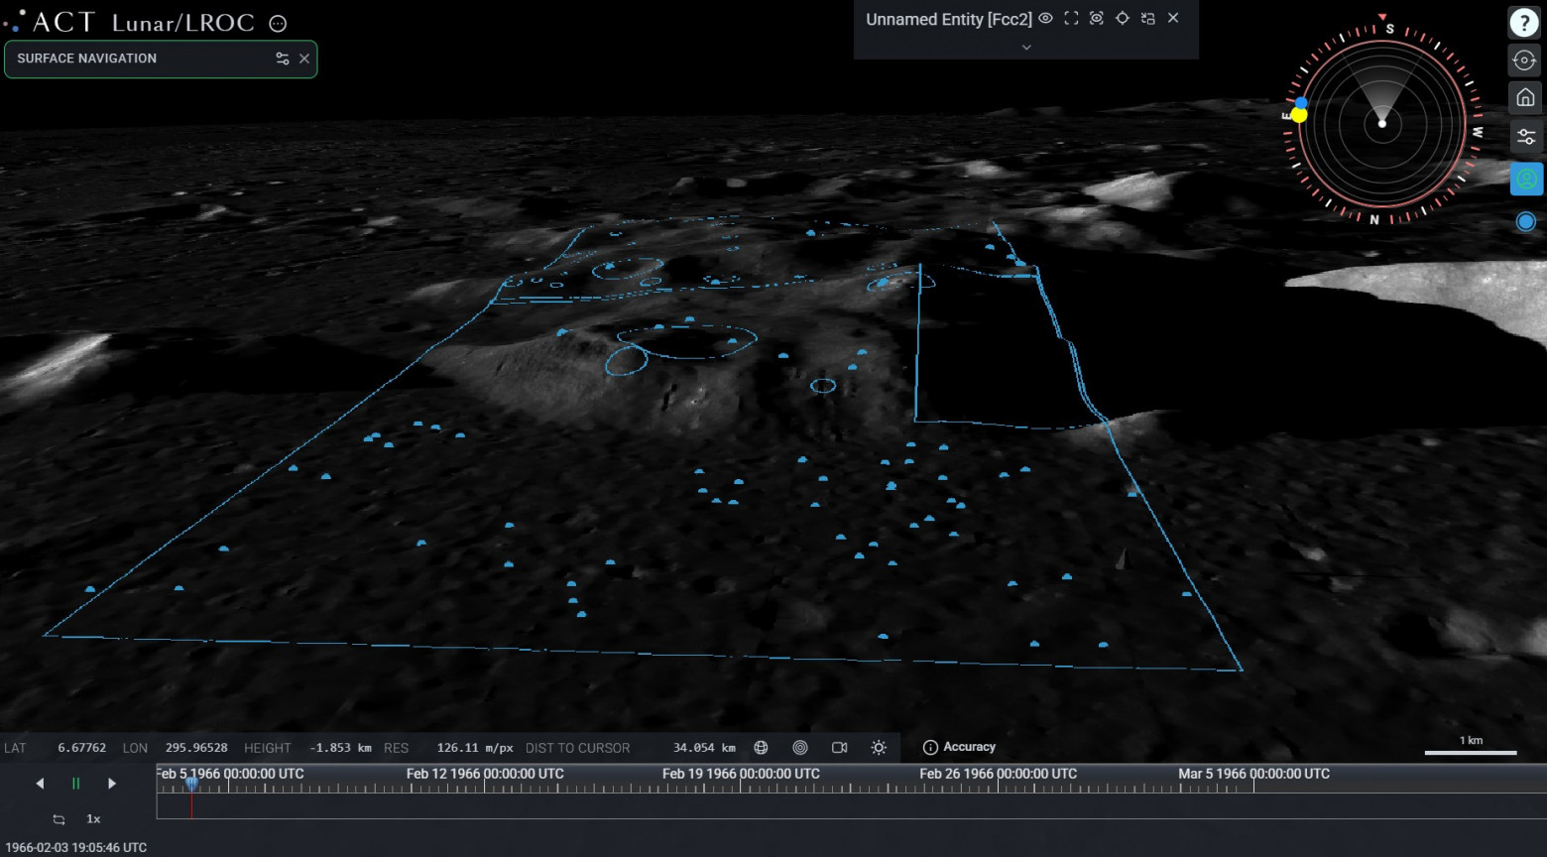The width and height of the screenshot is (1547, 857).
Task: Click the swap icon in entity panel
Action: click(1148, 19)
